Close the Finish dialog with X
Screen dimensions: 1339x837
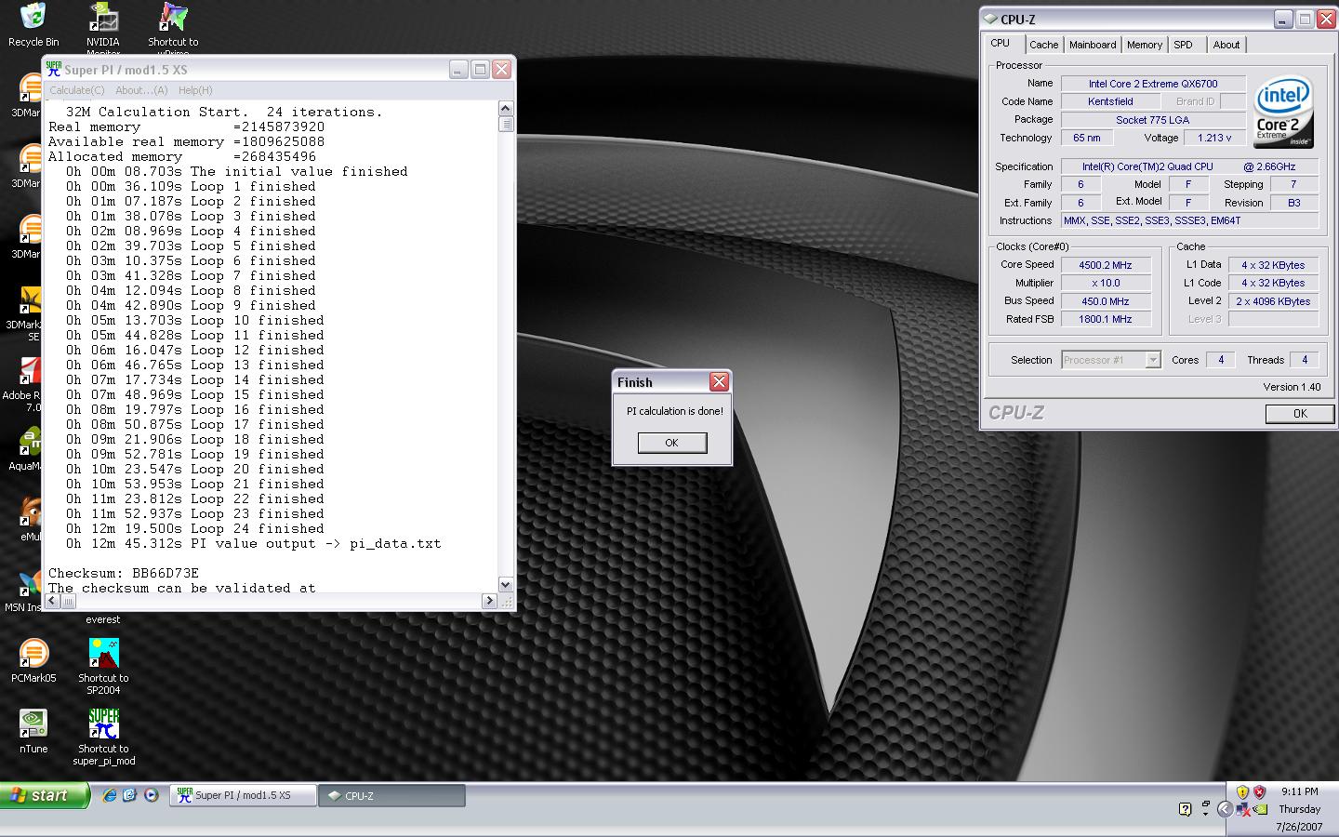(x=719, y=382)
